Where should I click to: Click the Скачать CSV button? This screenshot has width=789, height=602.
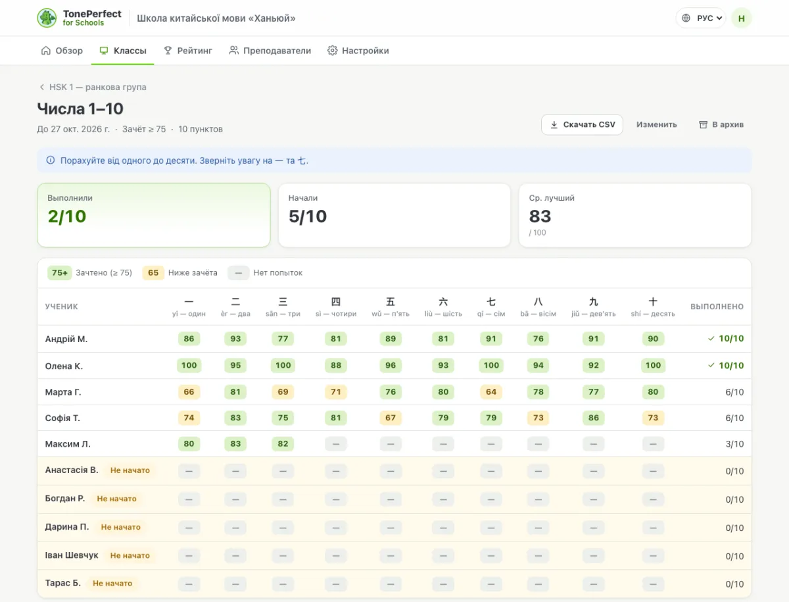(x=582, y=124)
